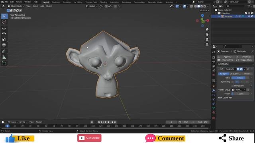Select the Cursor tool

(x=4, y=22)
